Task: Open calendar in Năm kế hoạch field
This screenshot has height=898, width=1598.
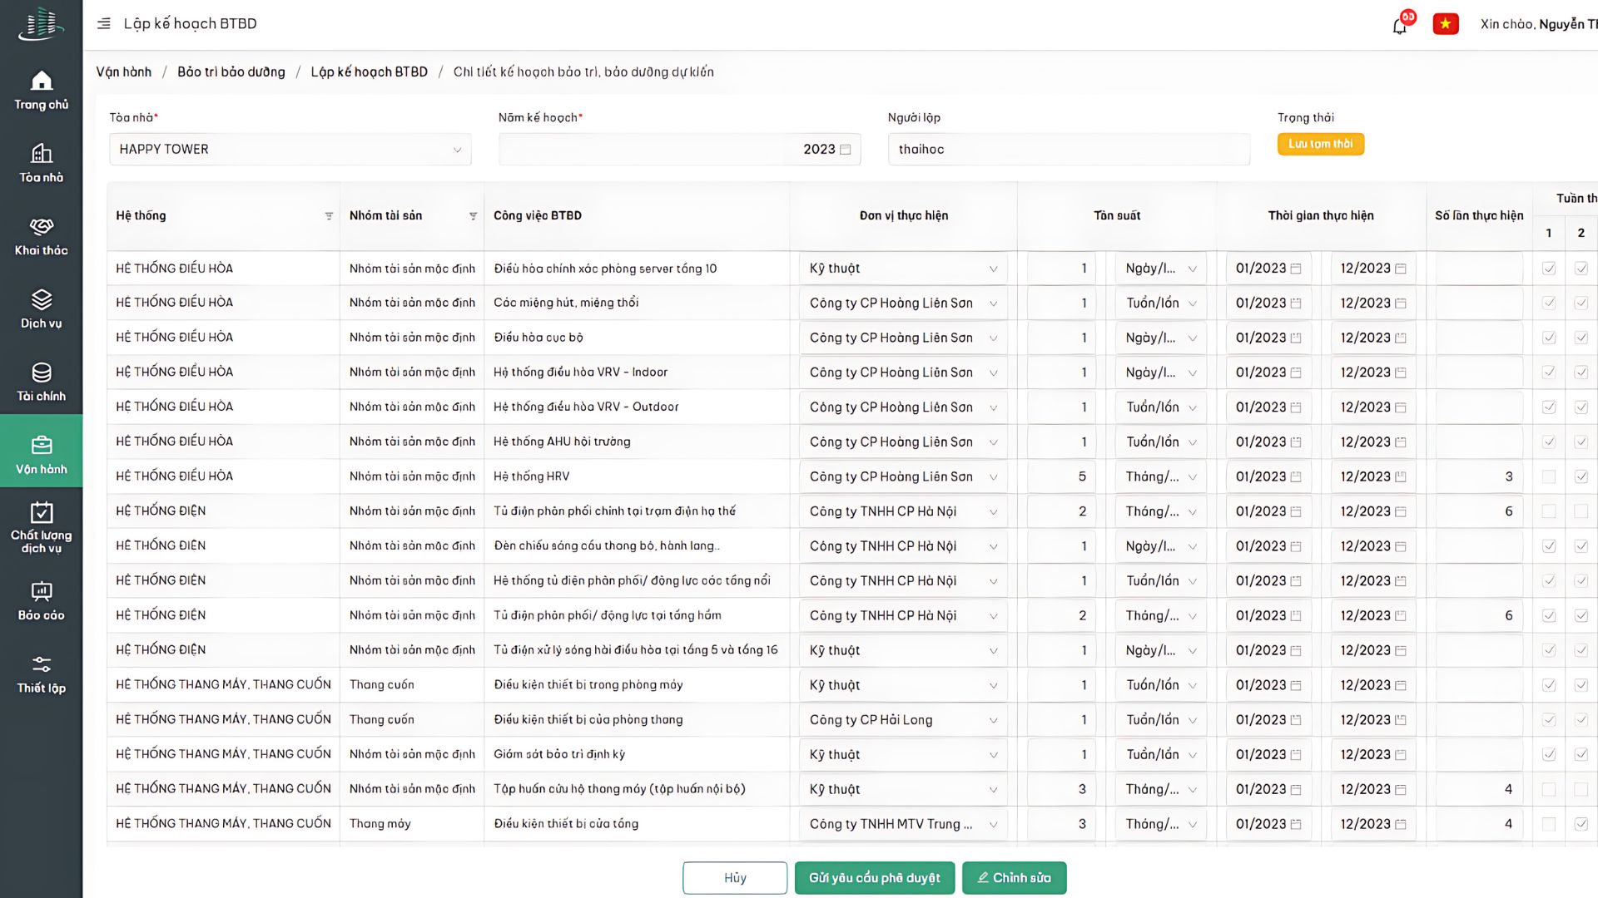Action: click(846, 150)
